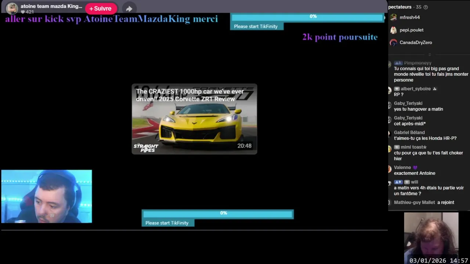This screenshot has width=470, height=264.
Task: Open the streamer profile avatar
Action: 12,8
